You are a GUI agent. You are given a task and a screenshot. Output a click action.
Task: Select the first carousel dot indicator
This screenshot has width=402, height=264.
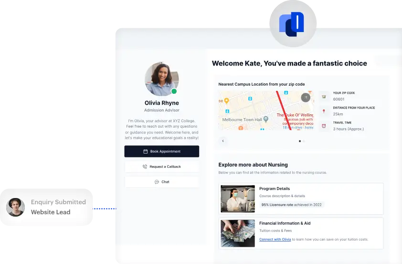(x=300, y=141)
